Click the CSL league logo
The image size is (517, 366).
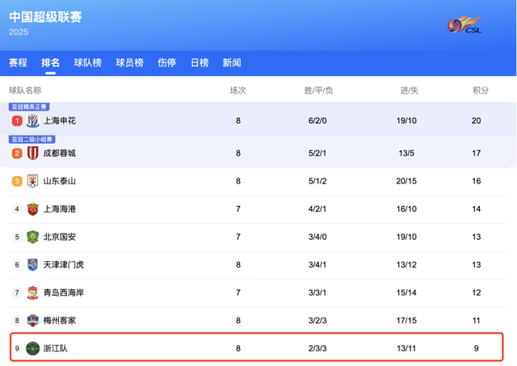[x=464, y=25]
